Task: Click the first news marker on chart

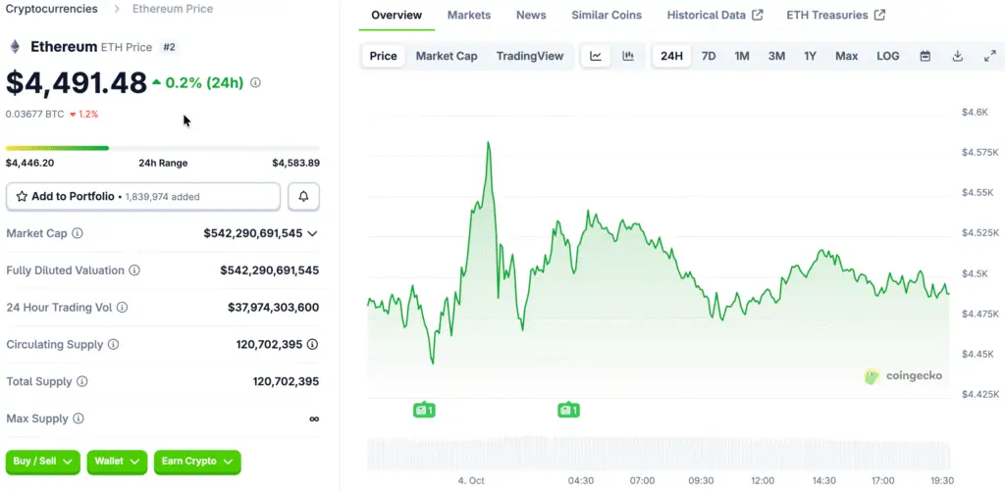Action: coord(424,410)
